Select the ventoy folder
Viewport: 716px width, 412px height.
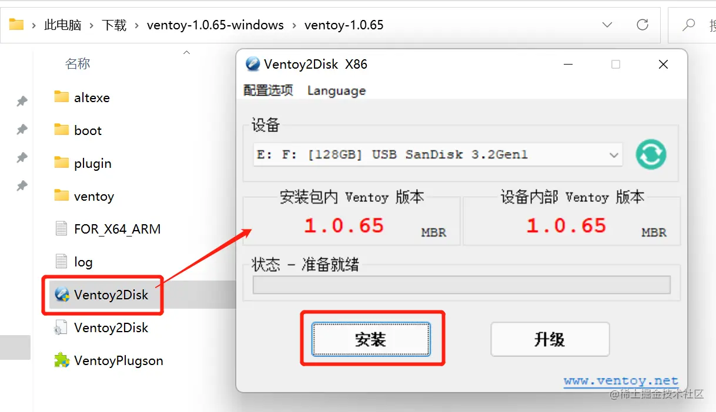[84, 196]
